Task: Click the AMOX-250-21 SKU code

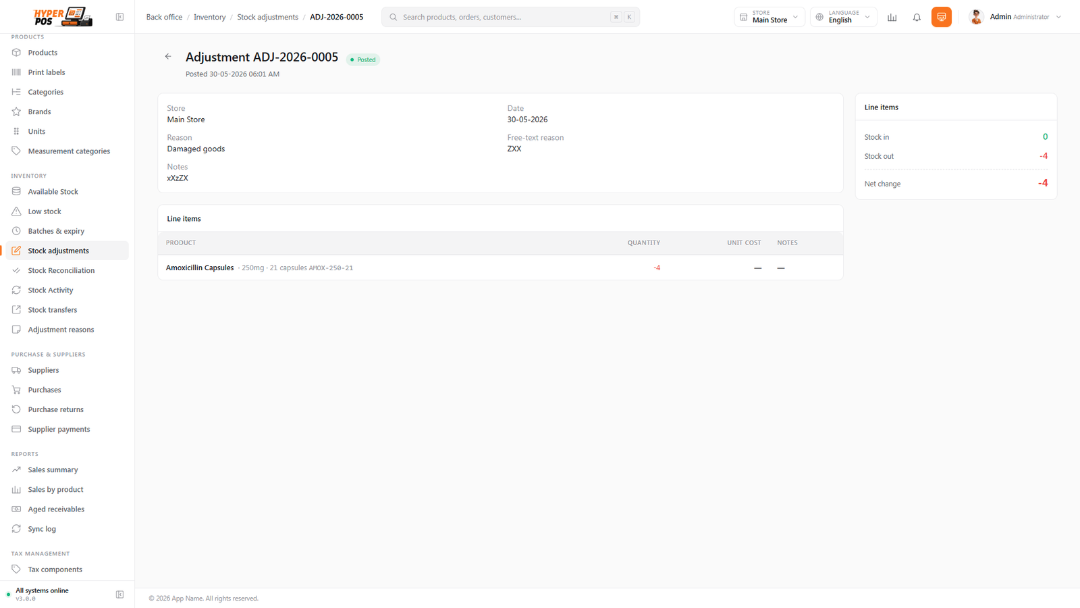Action: click(331, 268)
